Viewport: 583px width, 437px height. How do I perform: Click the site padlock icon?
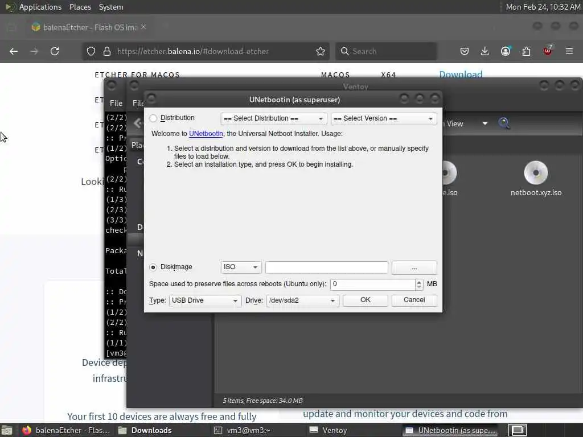point(106,51)
